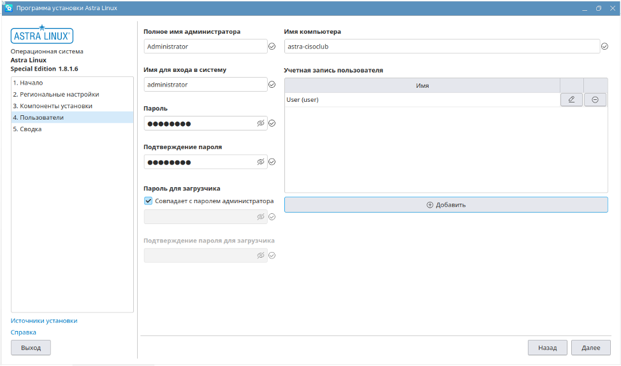Reveal the confirmation password via eye icon
This screenshot has height=366, width=621.
[x=260, y=162]
